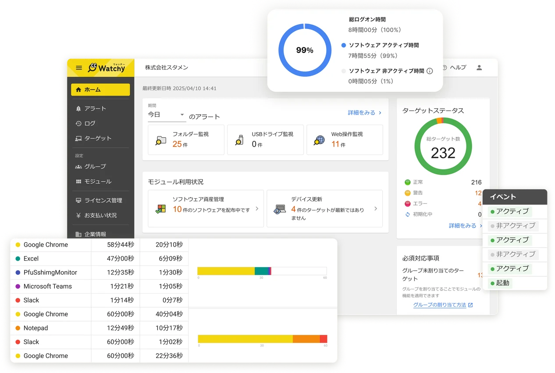
Task: Click teal Excel segment of first usage bar
Action: tap(261, 271)
